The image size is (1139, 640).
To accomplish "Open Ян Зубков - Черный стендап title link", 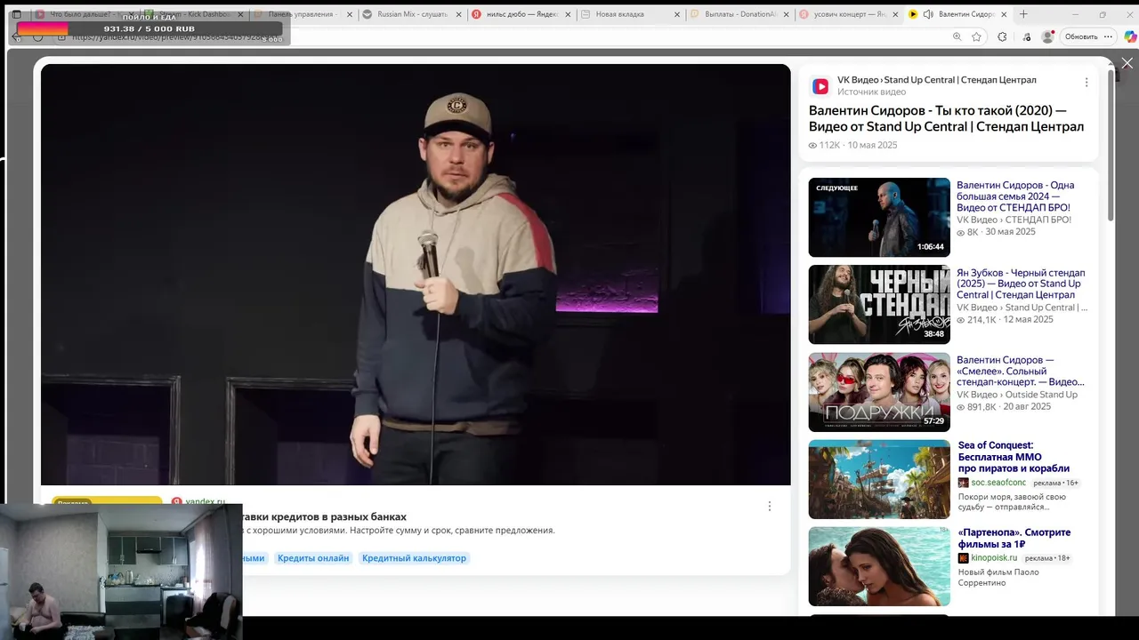I will [x=1021, y=284].
